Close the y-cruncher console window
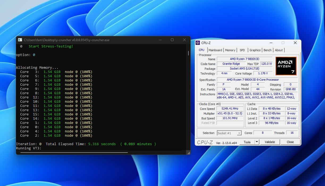325x186 pixels. (x=184, y=40)
